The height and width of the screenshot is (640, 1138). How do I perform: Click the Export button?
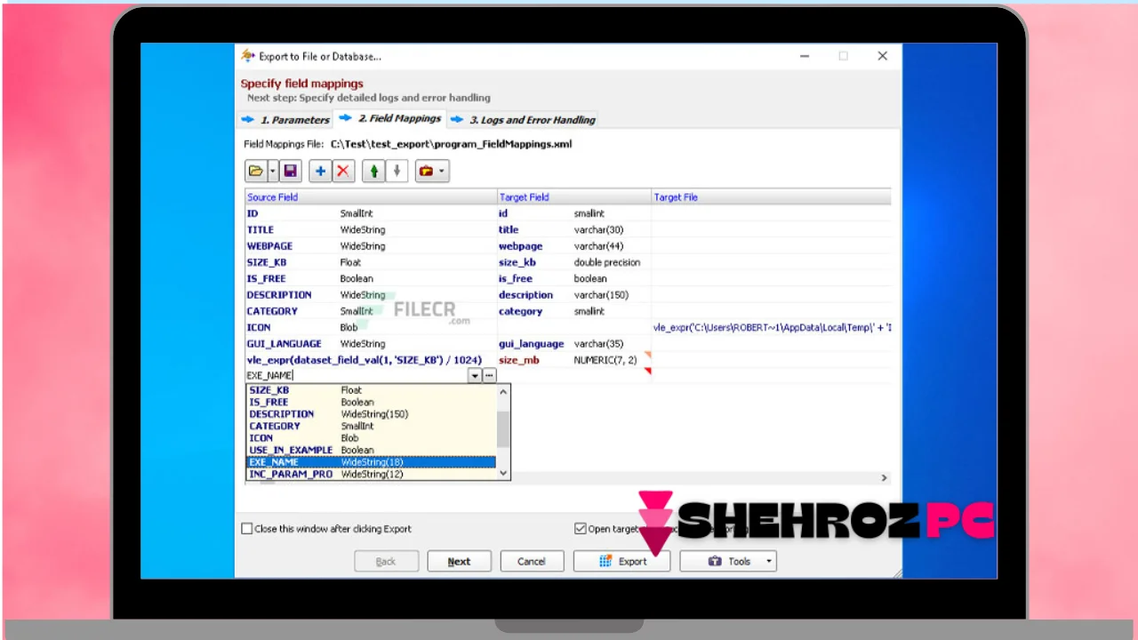(x=621, y=562)
